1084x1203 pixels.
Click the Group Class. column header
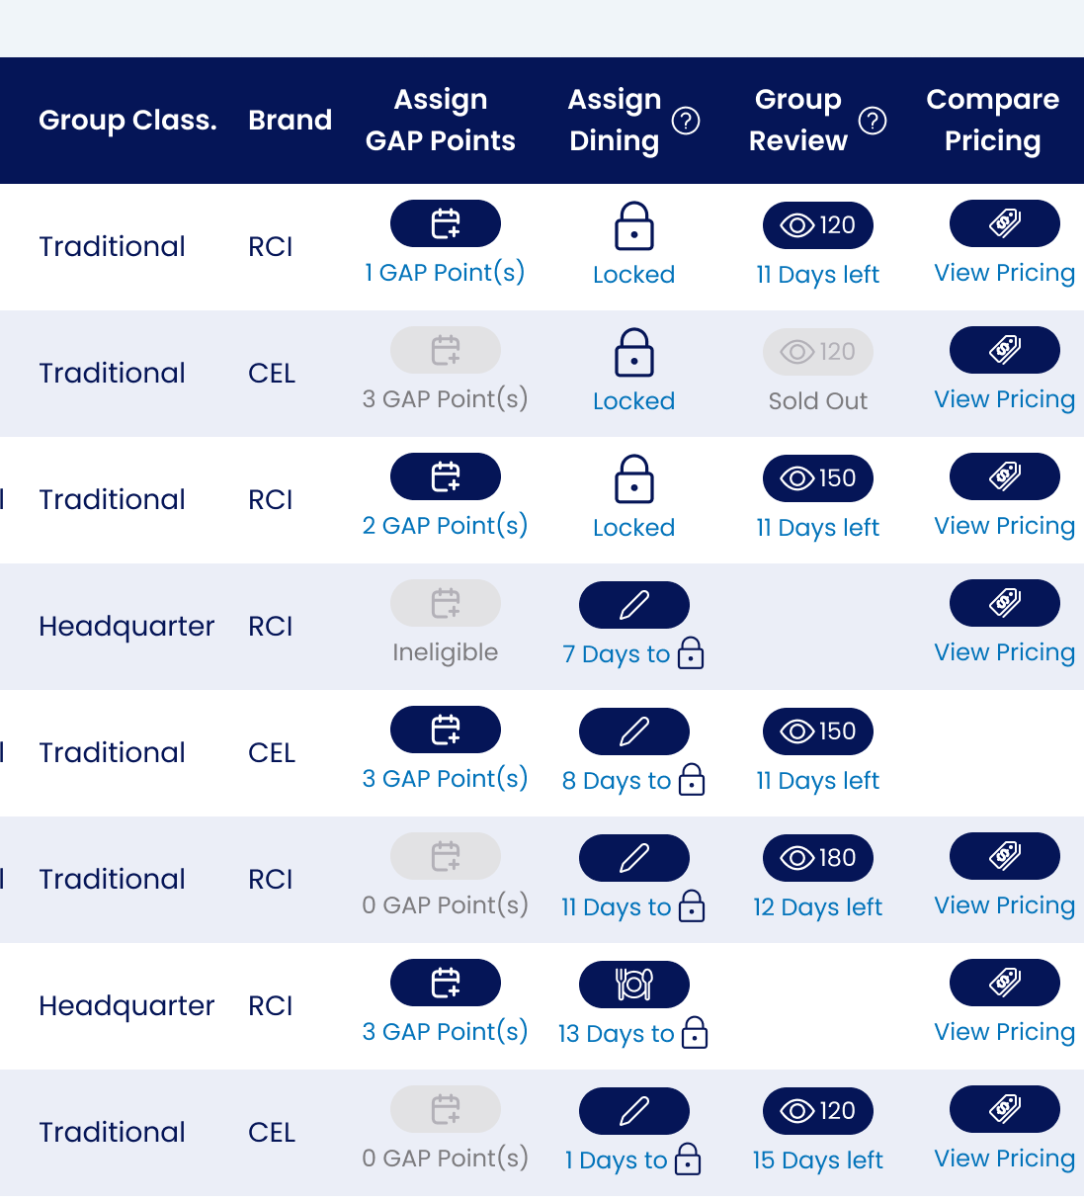coord(127,121)
